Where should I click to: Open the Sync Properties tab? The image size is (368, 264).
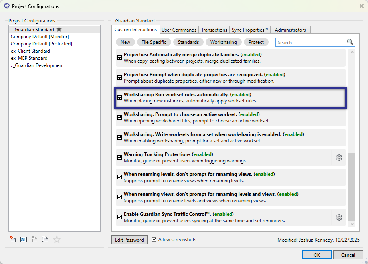(x=250, y=30)
